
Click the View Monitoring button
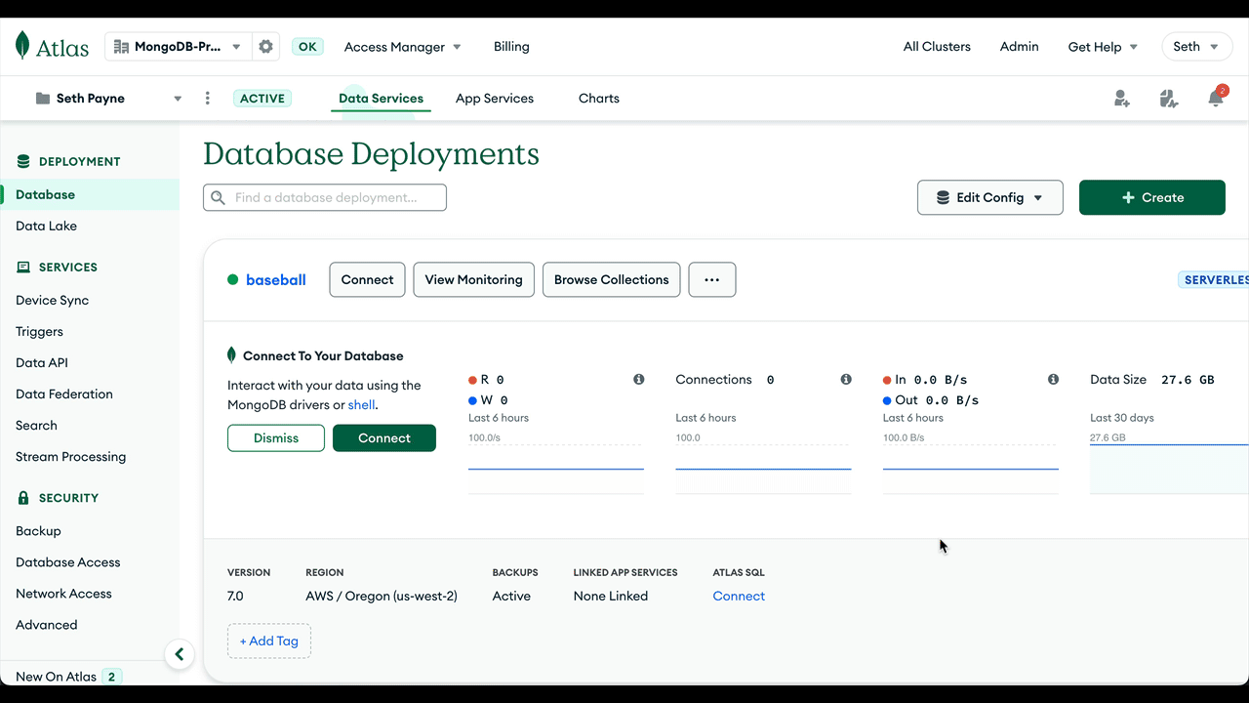pos(474,279)
